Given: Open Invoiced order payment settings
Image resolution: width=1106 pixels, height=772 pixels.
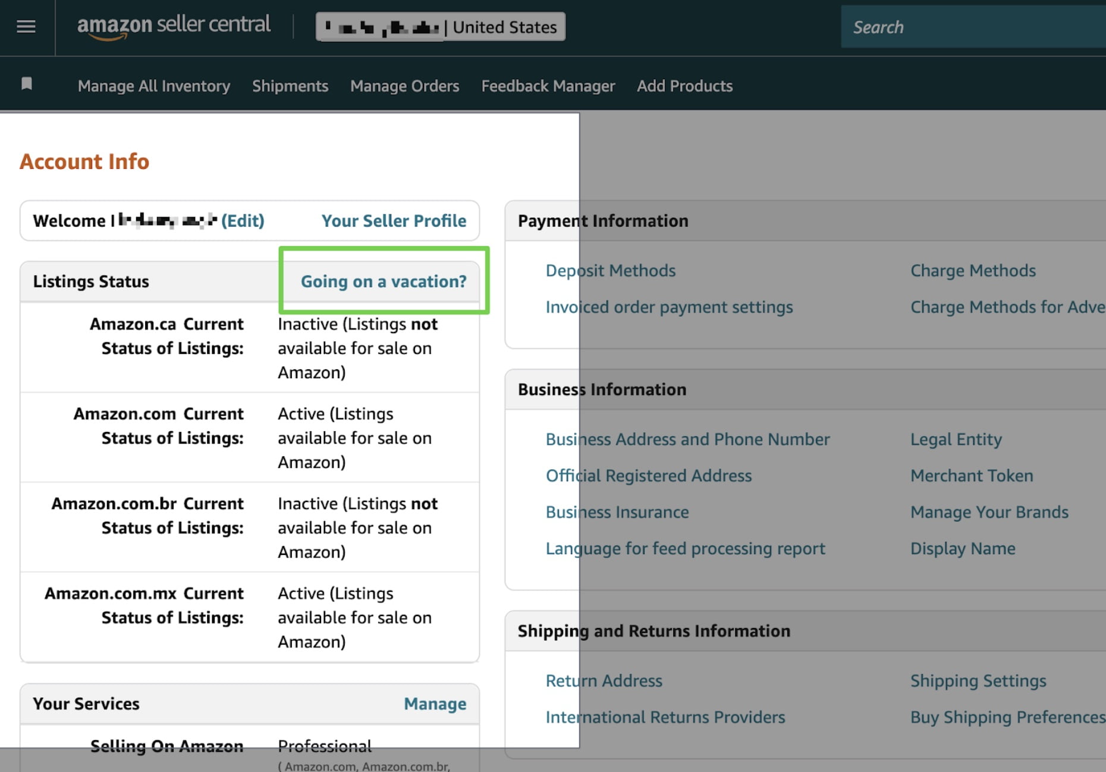Looking at the screenshot, I should (670, 307).
